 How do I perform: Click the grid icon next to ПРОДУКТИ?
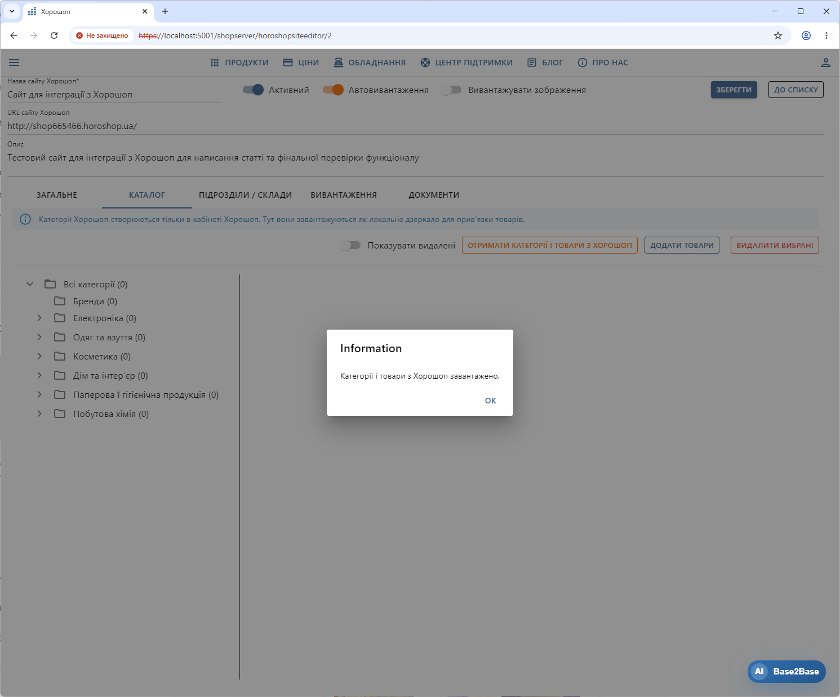pos(215,63)
